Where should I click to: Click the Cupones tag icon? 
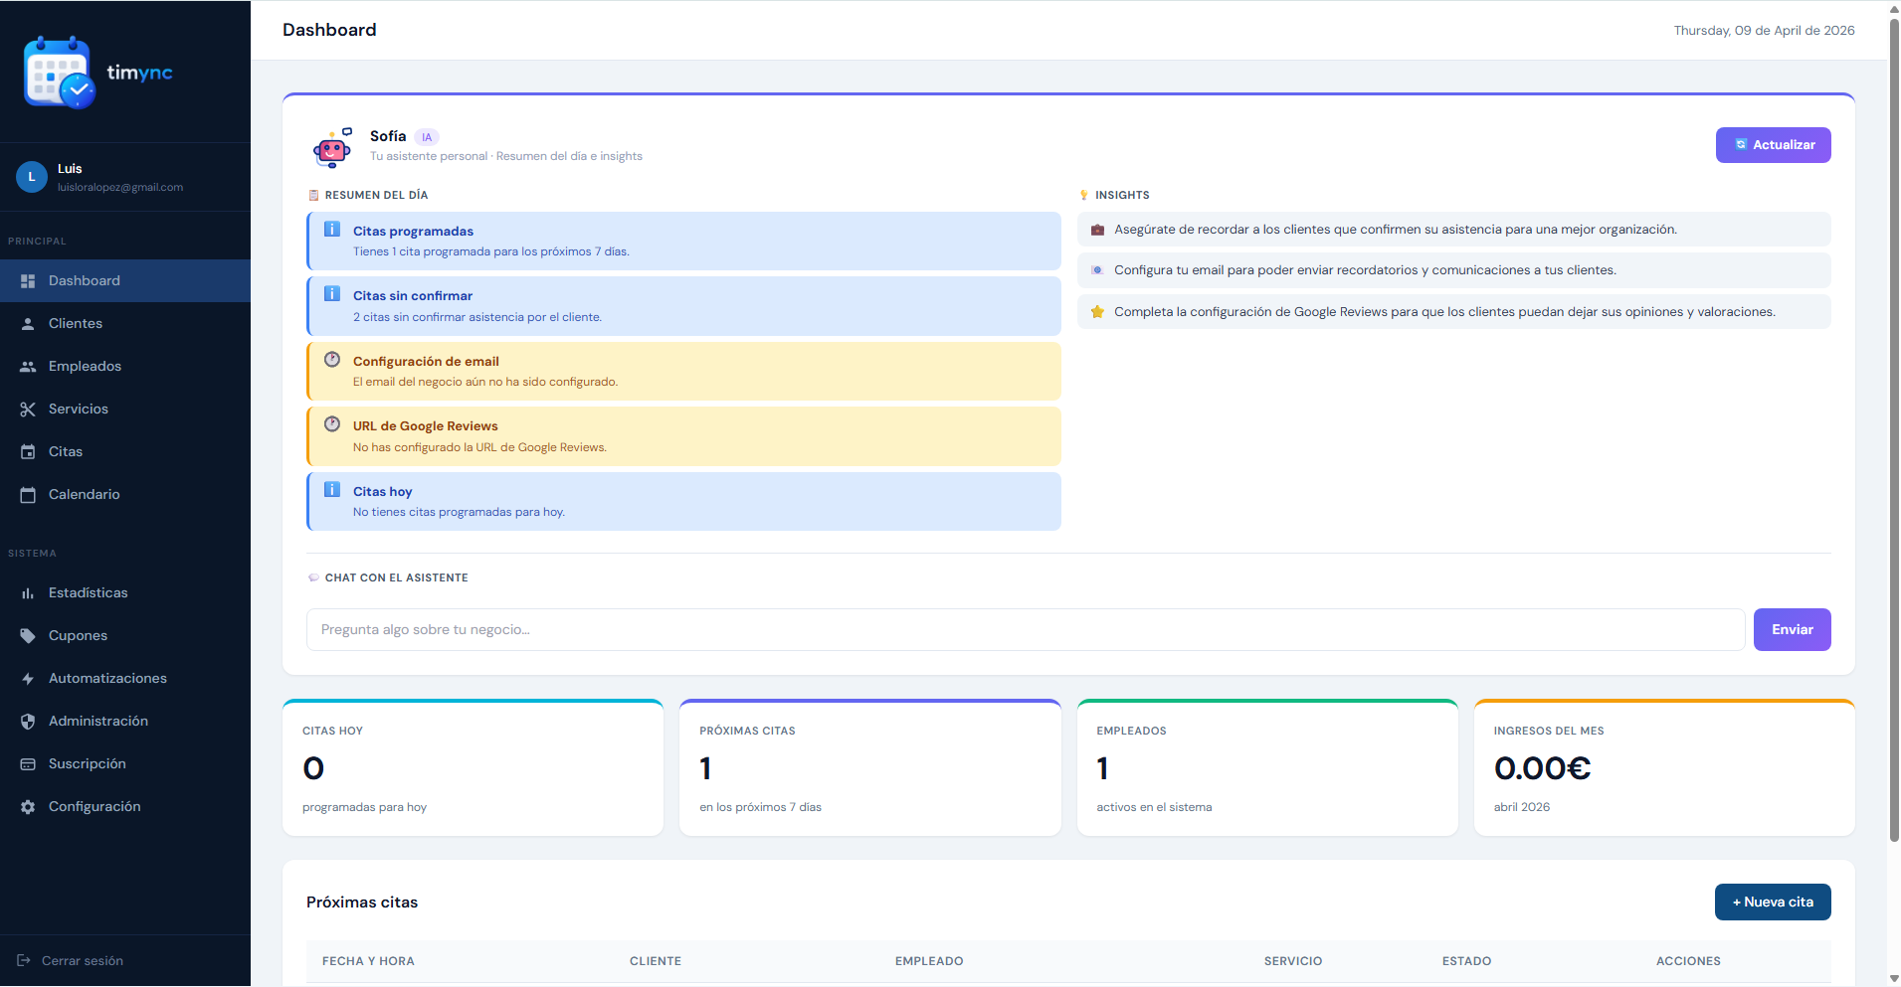pos(28,636)
